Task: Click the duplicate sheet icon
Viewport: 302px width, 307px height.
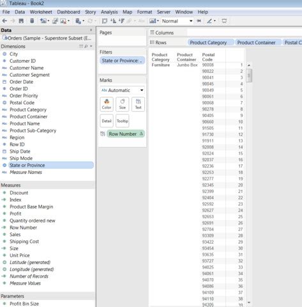Action: click(55, 21)
